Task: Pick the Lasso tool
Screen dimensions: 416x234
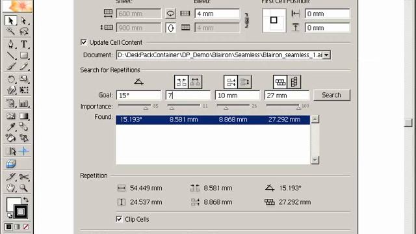Action: pos(23,31)
